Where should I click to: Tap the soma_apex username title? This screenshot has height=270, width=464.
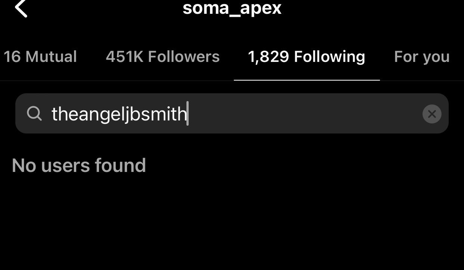[x=232, y=8]
